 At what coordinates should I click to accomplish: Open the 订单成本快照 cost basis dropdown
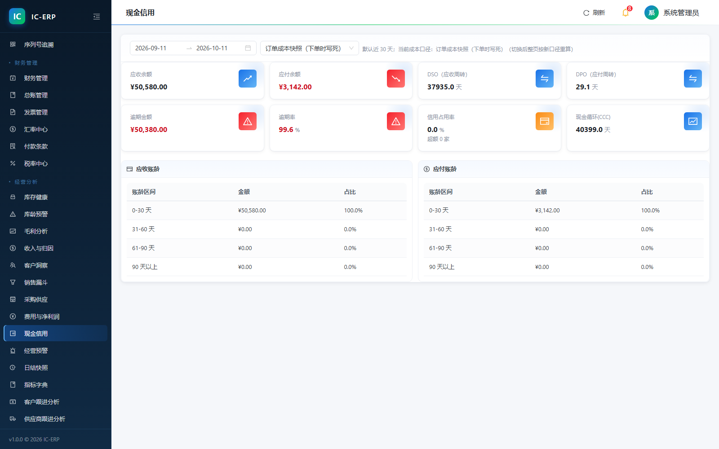310,48
